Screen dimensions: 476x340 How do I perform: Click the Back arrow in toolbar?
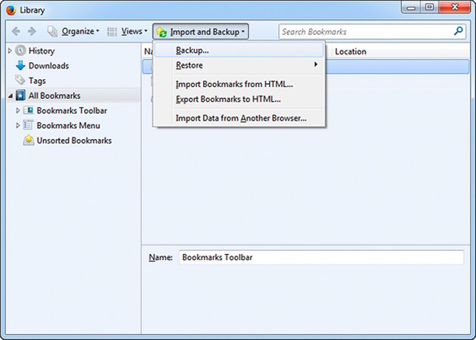16,31
